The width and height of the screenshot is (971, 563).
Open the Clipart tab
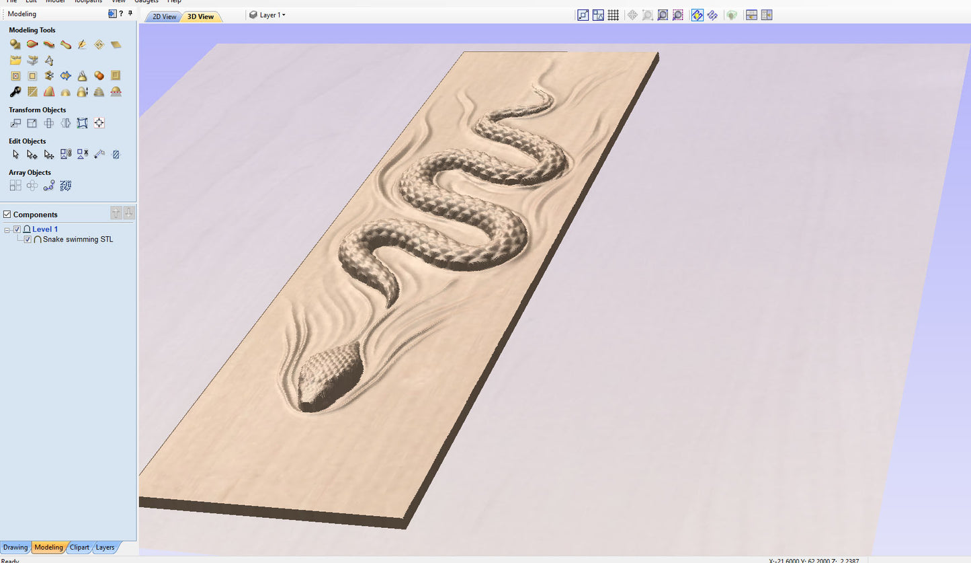[79, 548]
